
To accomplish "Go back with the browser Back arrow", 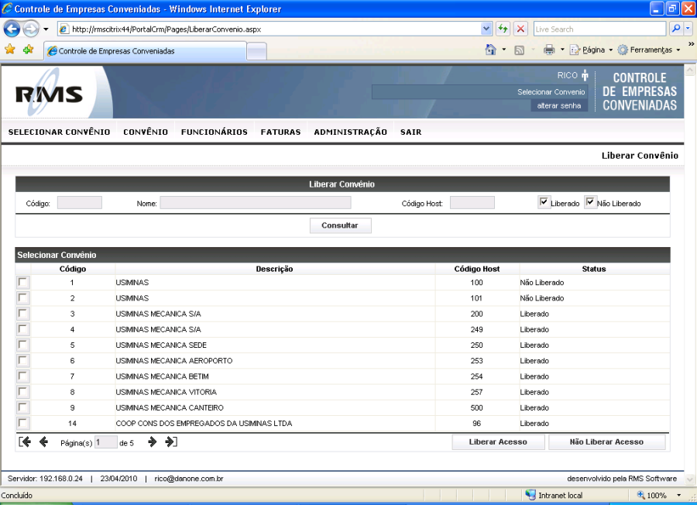I will pyautogui.click(x=12, y=29).
